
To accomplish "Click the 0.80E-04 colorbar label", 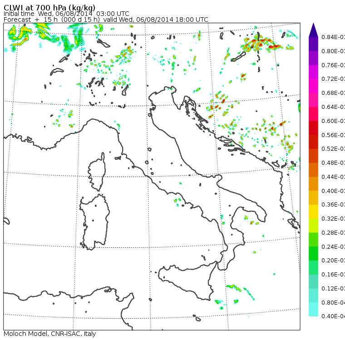I will pyautogui.click(x=333, y=303).
